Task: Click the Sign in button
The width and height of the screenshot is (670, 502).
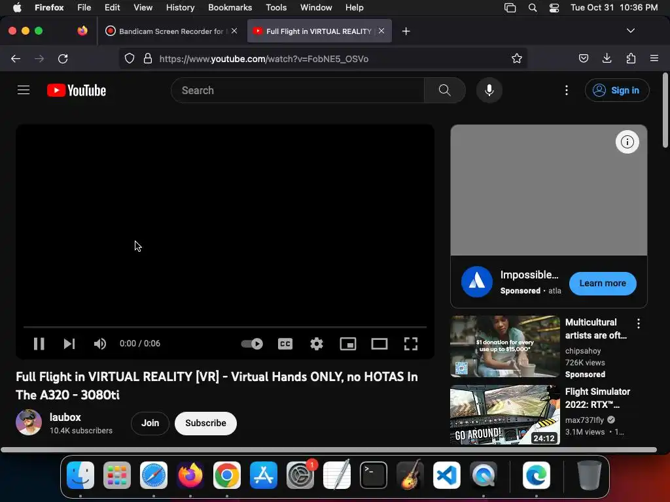Action: 617,90
